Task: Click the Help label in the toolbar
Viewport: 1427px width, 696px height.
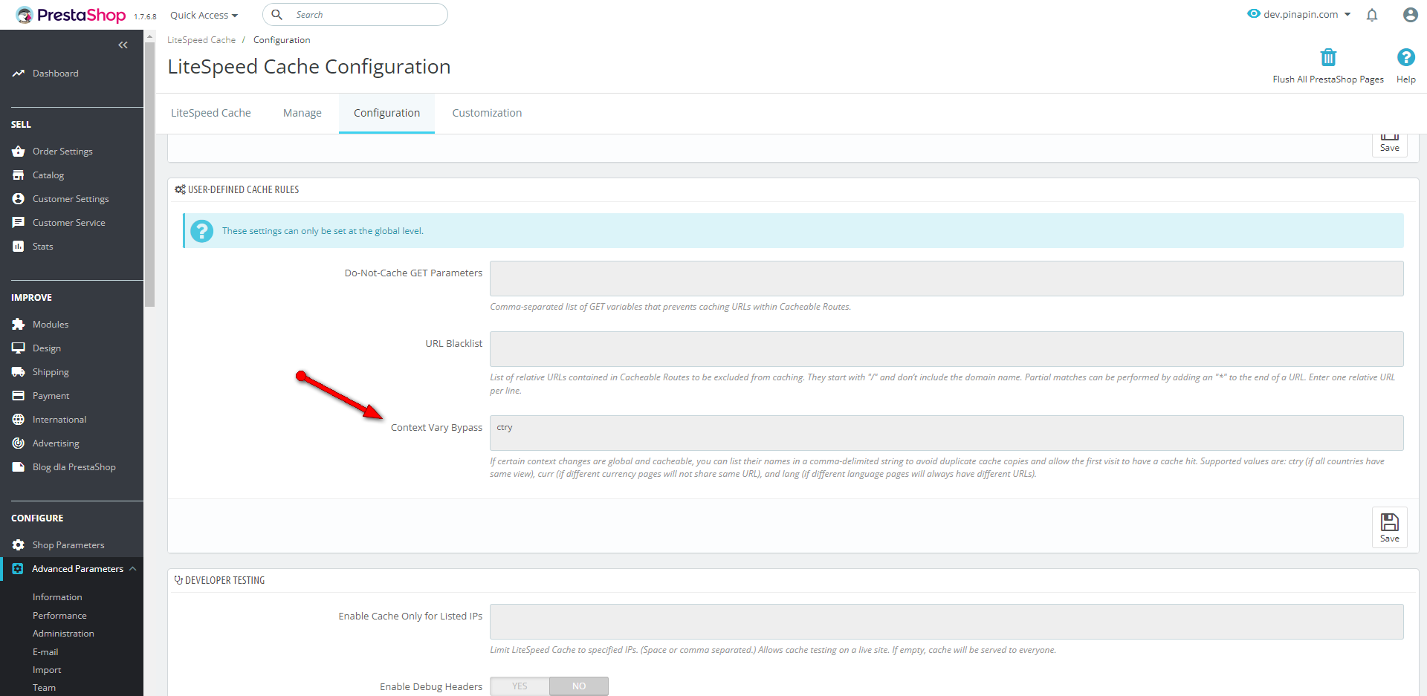Action: pyautogui.click(x=1406, y=79)
